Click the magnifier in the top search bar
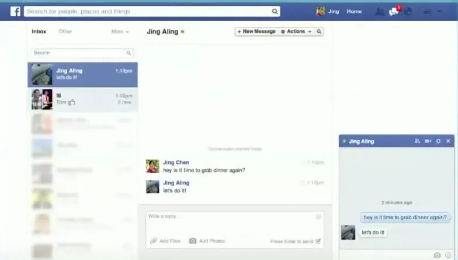 pyautogui.click(x=275, y=12)
